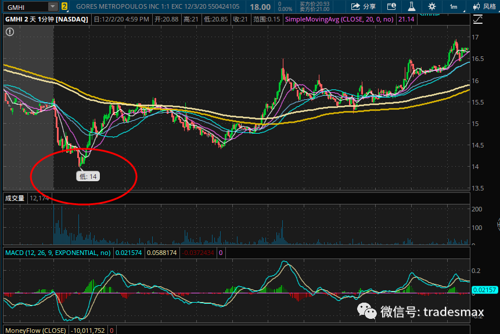Open the 1m timeframe dropdown
Viewport: 500px width, 334px height.
(454, 6)
